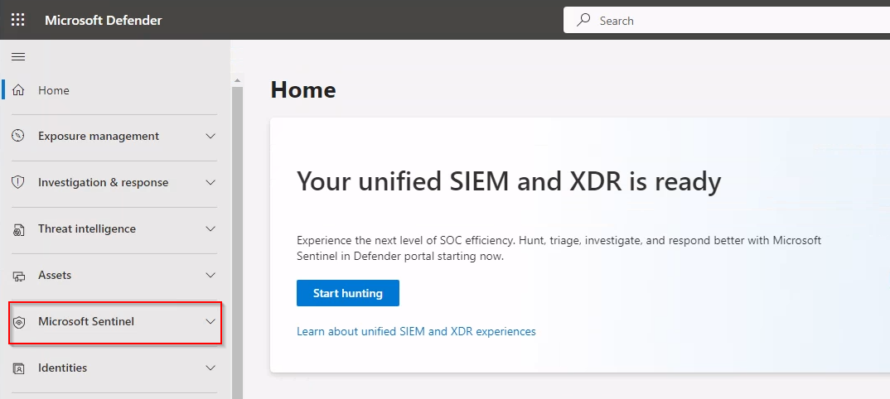
Task: Collapse the navigation hamburger menu
Action: pos(18,56)
